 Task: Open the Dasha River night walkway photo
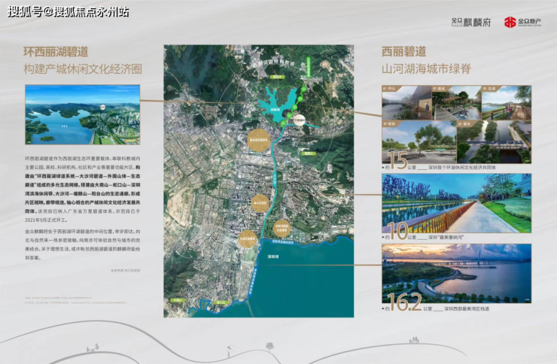pos(456,205)
